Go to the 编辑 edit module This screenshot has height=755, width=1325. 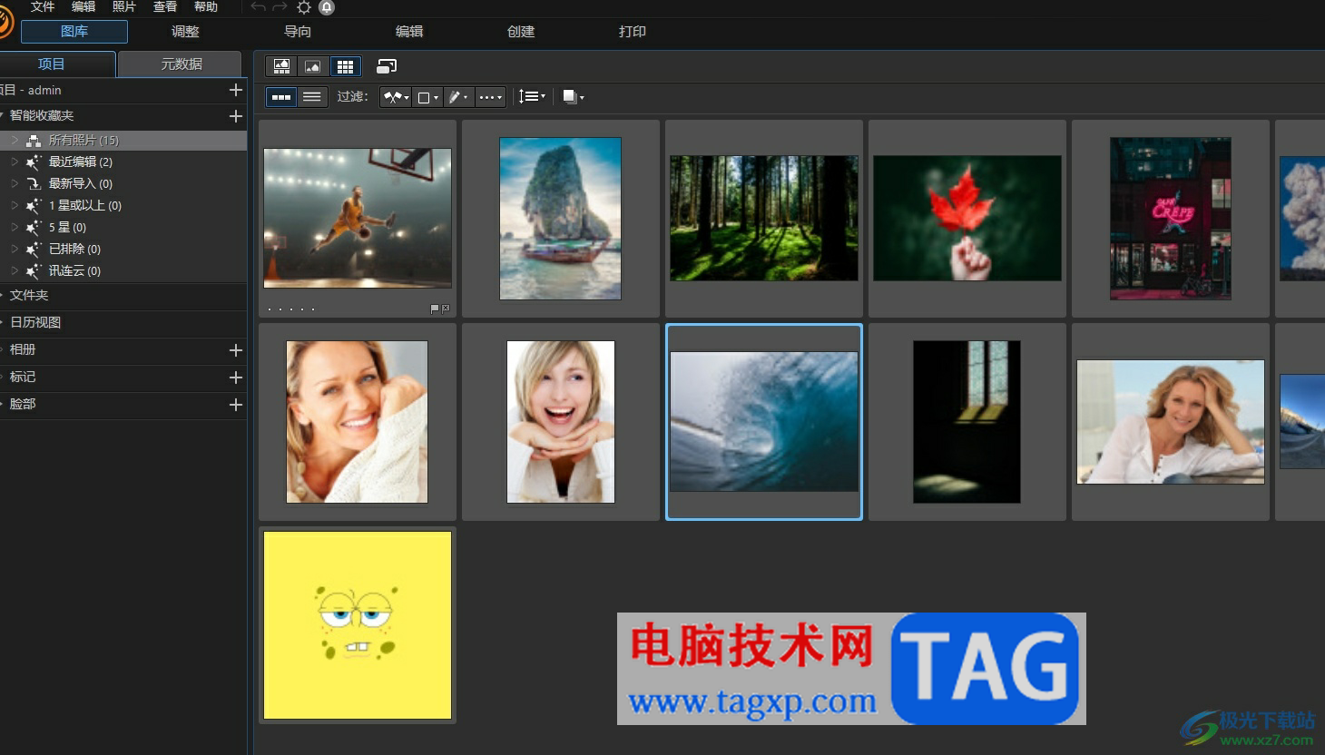tap(409, 32)
